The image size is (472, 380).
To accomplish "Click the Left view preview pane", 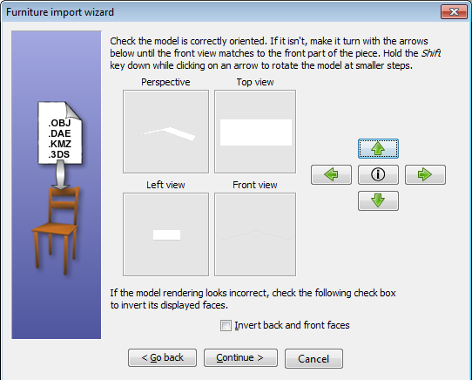I will (x=165, y=234).
